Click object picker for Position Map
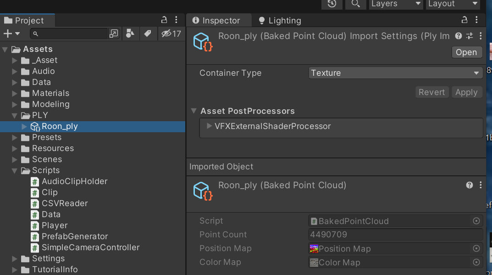 [x=476, y=248]
